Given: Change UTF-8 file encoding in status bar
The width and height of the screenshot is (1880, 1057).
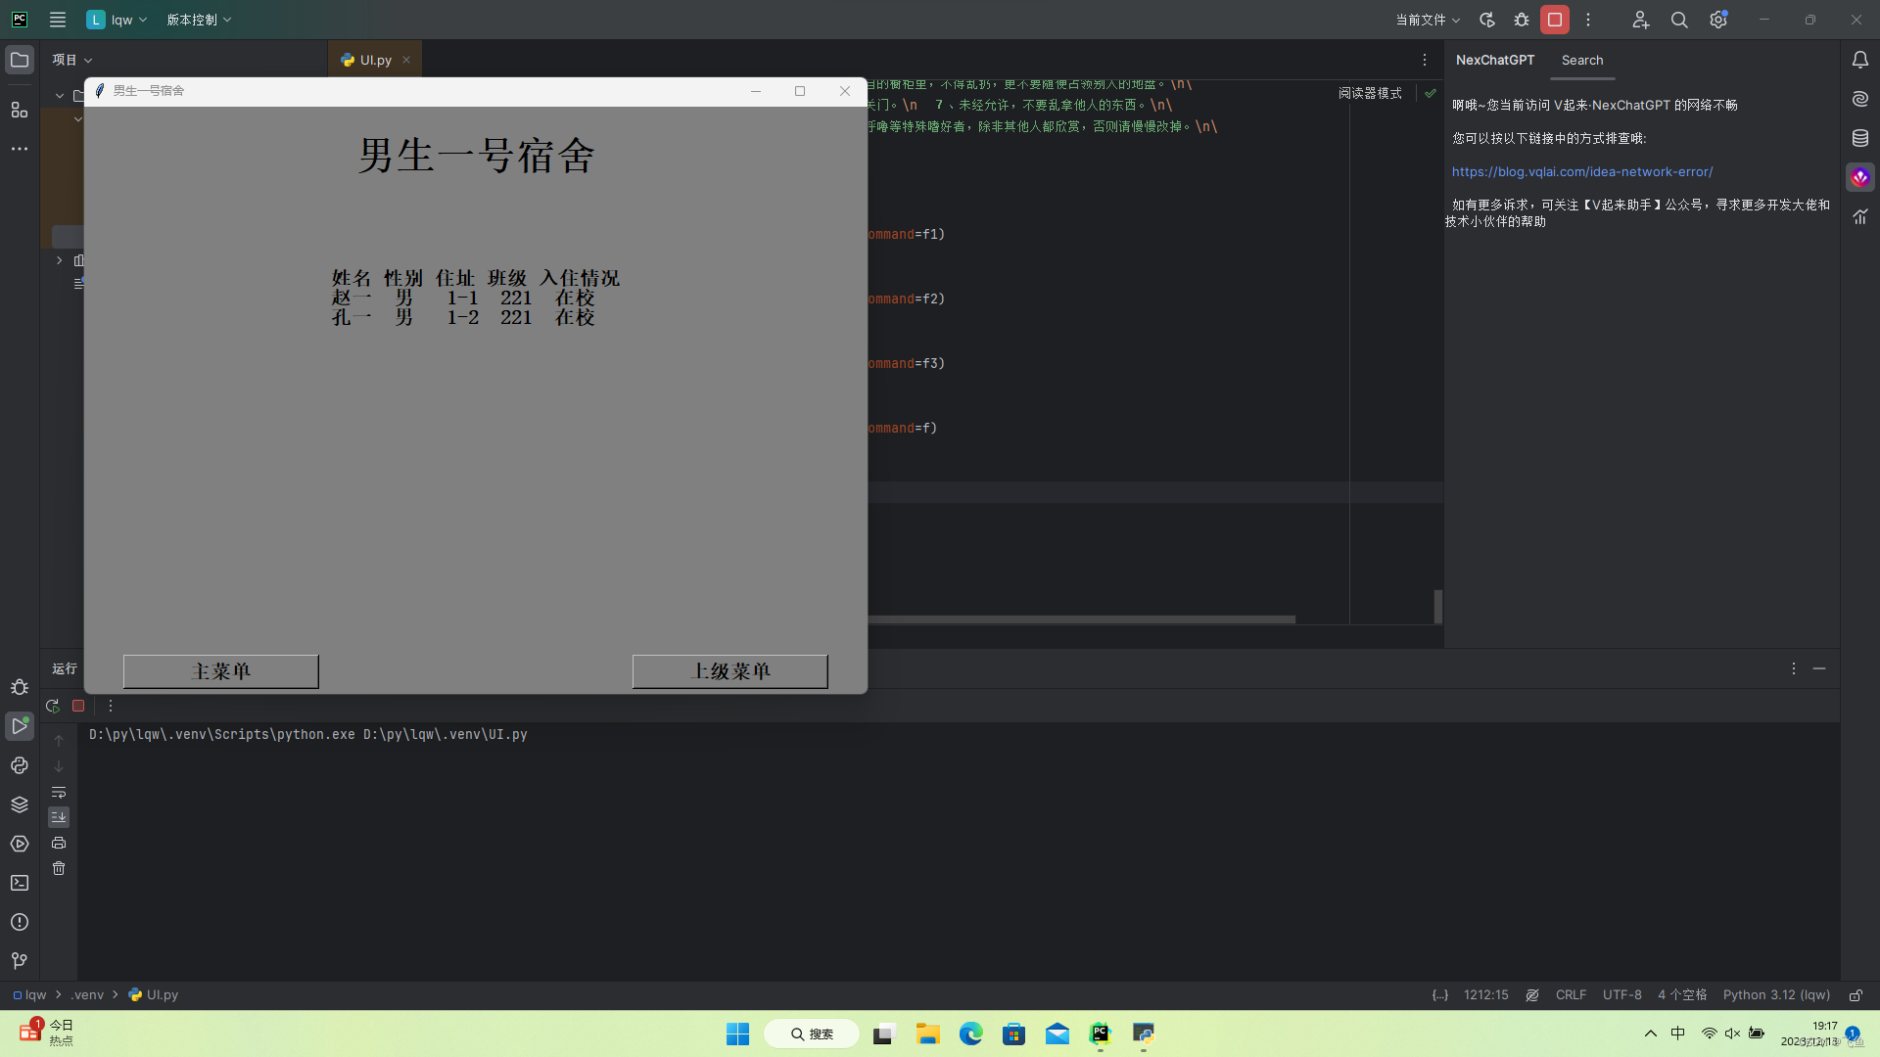Looking at the screenshot, I should (x=1622, y=994).
